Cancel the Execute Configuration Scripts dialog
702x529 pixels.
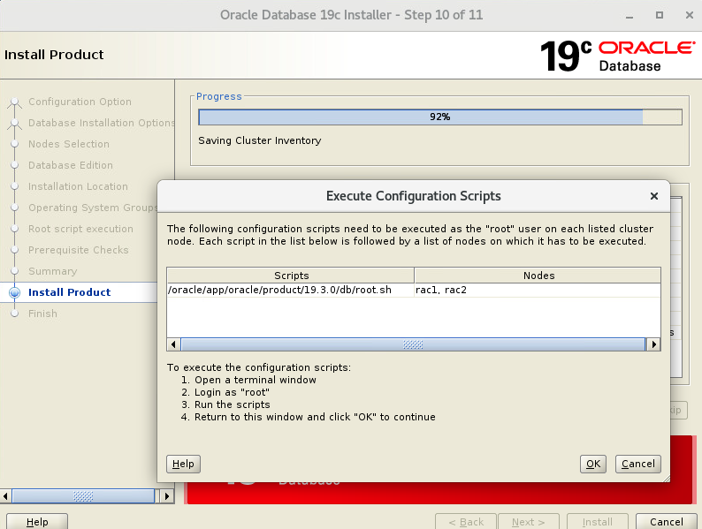tap(637, 464)
